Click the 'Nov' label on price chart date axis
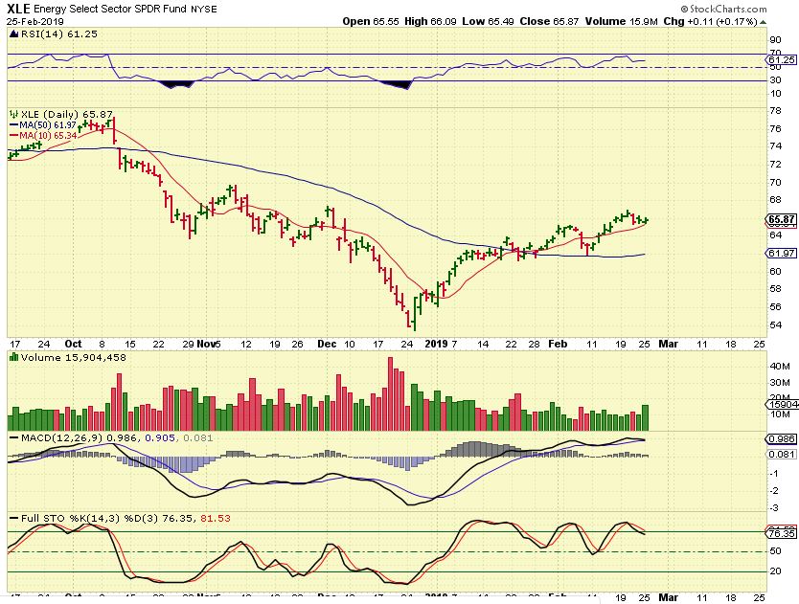Screen dimensions: 799x604 pyautogui.click(x=206, y=344)
